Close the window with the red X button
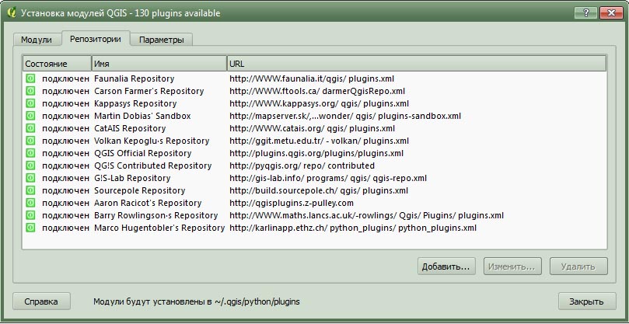This screenshot has width=629, height=324. (611, 13)
